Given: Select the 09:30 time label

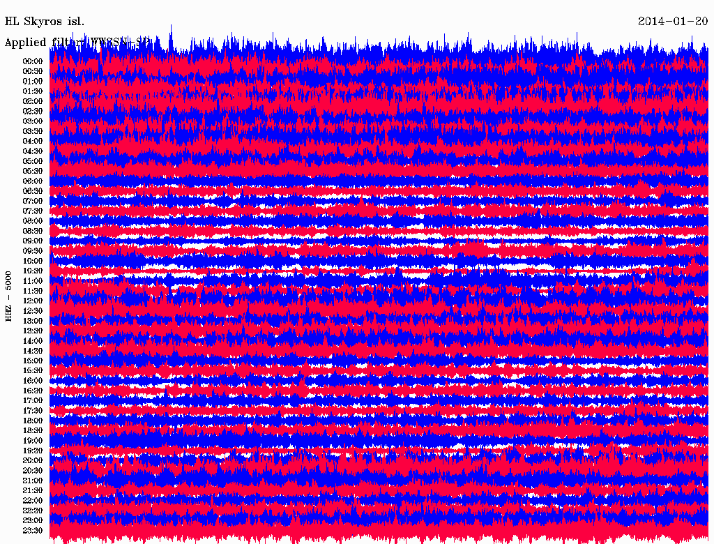Looking at the screenshot, I should click(33, 251).
